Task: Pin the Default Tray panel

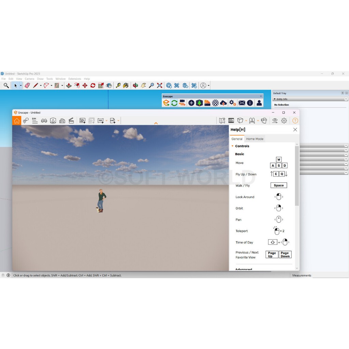Action: tap(343, 93)
